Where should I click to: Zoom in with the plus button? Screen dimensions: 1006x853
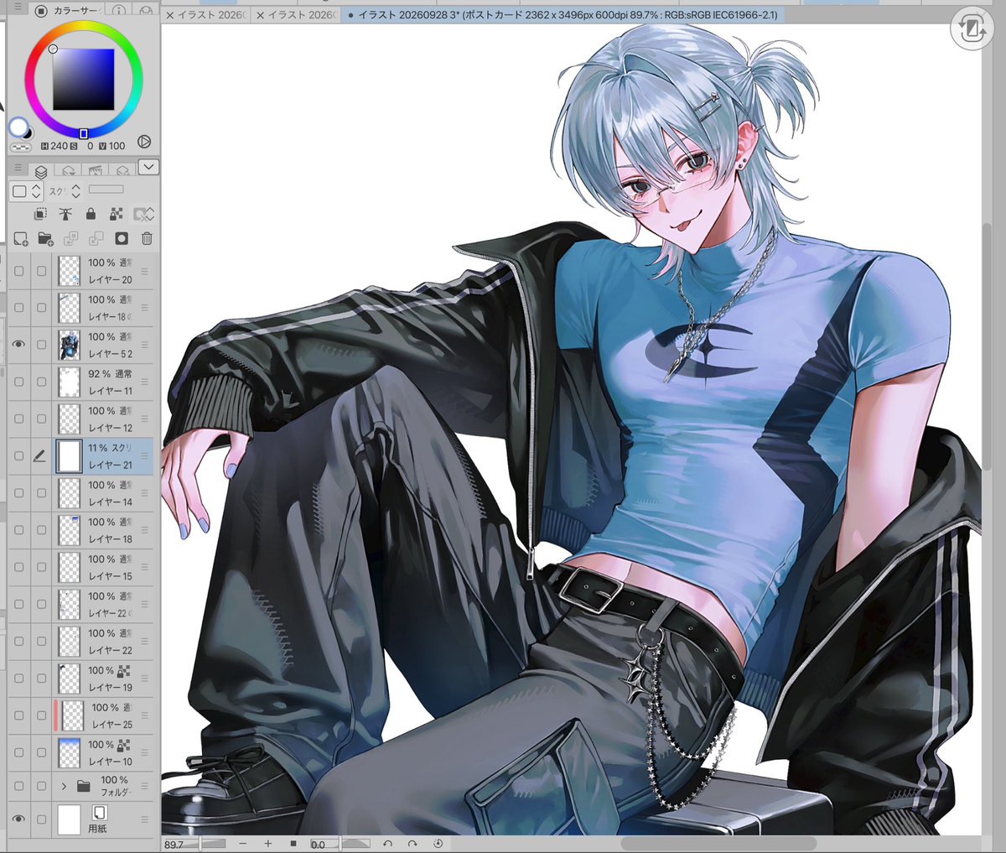268,844
